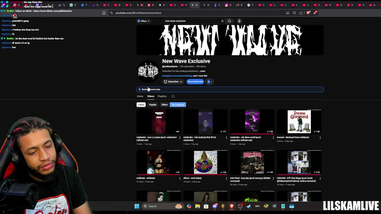This screenshot has width=381, height=214.
Task: Switch to the Pinterest browser tab
Action: click(x=149, y=5)
